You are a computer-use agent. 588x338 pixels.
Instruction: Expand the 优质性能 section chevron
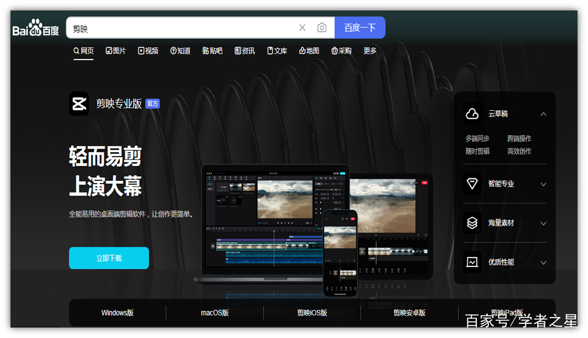coord(543,263)
